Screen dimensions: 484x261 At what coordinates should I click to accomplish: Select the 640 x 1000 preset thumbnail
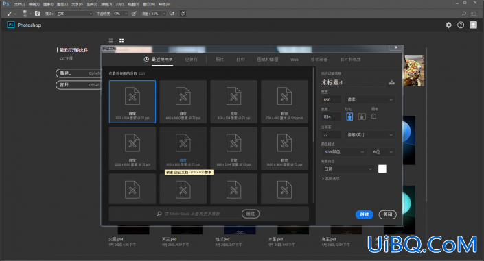click(x=183, y=101)
